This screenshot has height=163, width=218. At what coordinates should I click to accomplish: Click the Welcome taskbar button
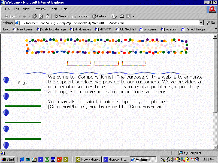pos(143,159)
